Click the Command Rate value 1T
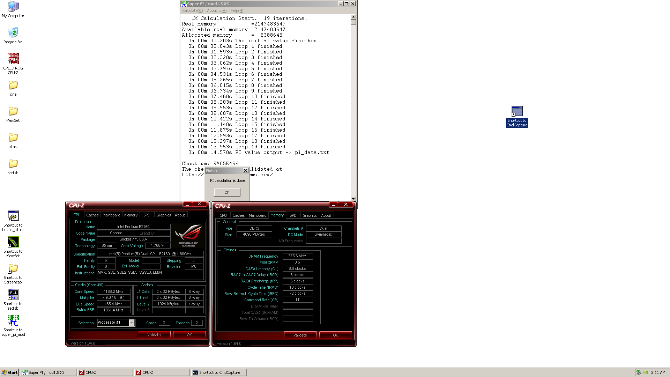The height and width of the screenshot is (377, 670). point(297,300)
